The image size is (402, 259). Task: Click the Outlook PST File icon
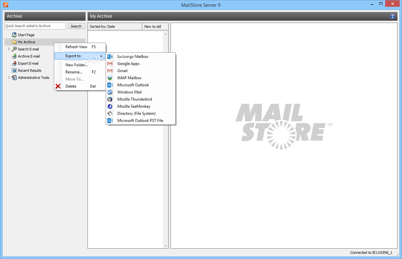110,121
